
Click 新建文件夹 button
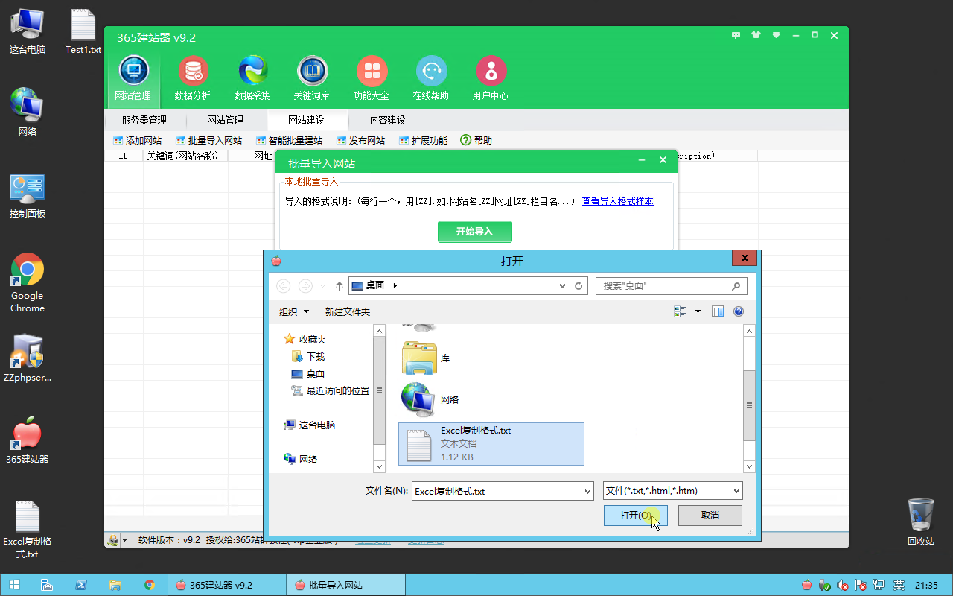click(348, 312)
